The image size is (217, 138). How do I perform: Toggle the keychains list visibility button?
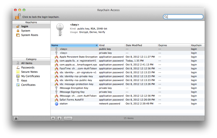[16, 118]
